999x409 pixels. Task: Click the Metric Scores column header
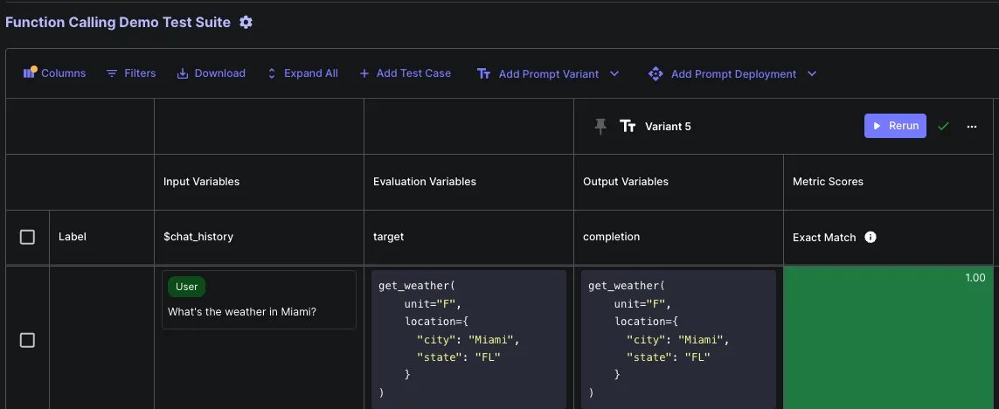click(828, 182)
